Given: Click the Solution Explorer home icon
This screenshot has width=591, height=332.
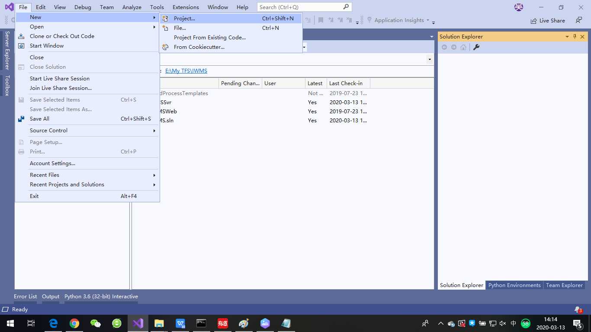Looking at the screenshot, I should pyautogui.click(x=463, y=47).
